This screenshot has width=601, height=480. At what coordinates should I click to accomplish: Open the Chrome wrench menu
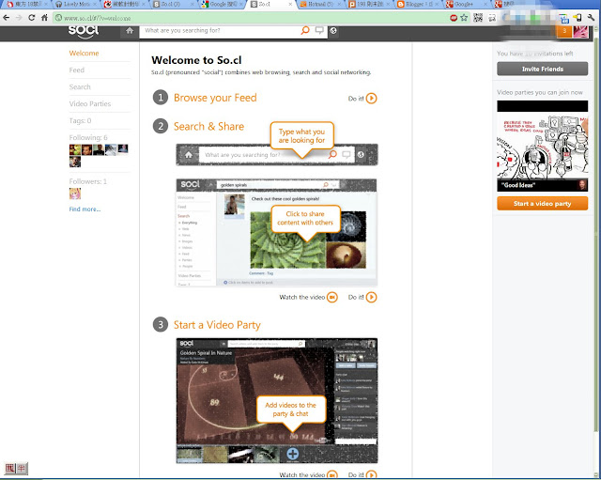coord(591,18)
